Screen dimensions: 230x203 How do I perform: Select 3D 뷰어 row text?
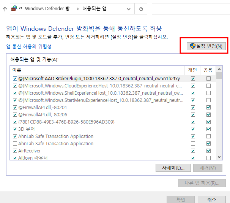click(27, 129)
